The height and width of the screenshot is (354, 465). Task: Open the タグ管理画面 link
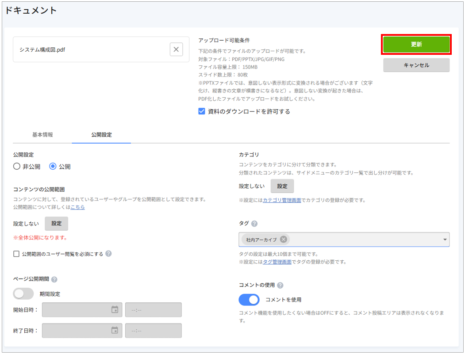277,262
